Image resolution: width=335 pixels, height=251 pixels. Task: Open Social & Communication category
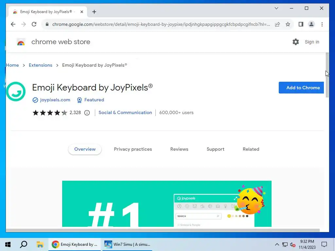pyautogui.click(x=125, y=112)
